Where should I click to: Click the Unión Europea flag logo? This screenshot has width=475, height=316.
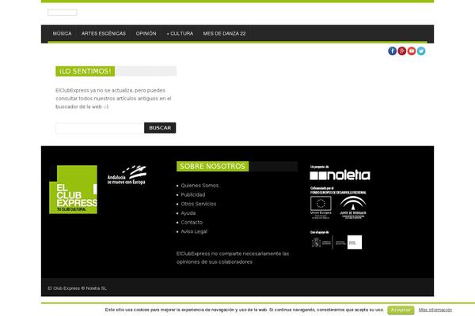[x=321, y=207]
